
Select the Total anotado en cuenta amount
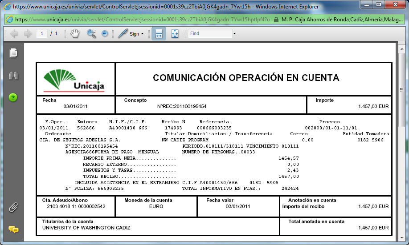(x=373, y=228)
